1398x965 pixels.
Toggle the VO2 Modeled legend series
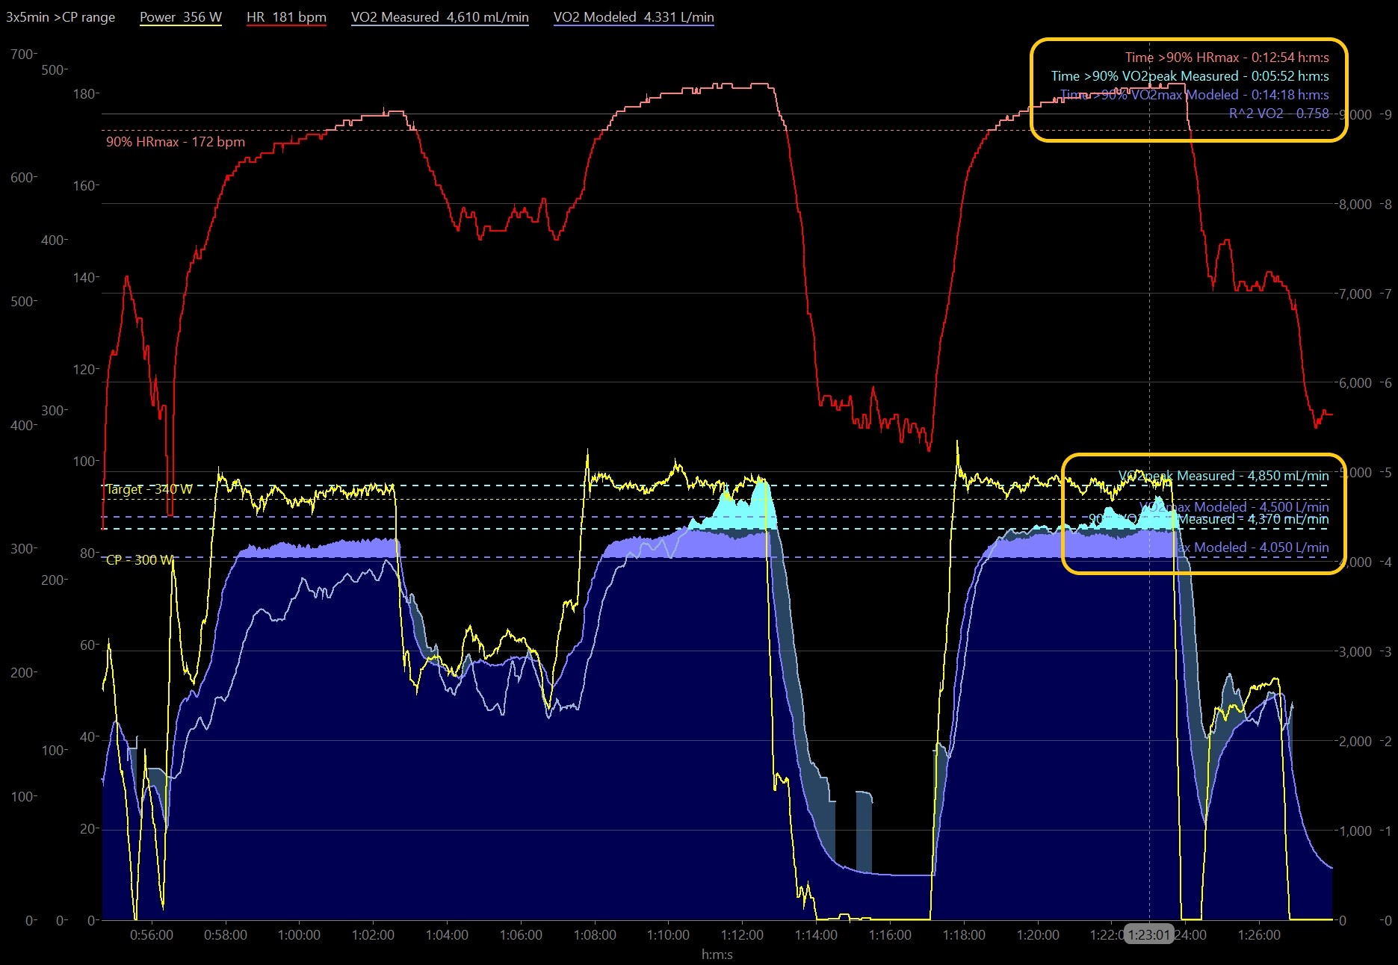tap(633, 17)
